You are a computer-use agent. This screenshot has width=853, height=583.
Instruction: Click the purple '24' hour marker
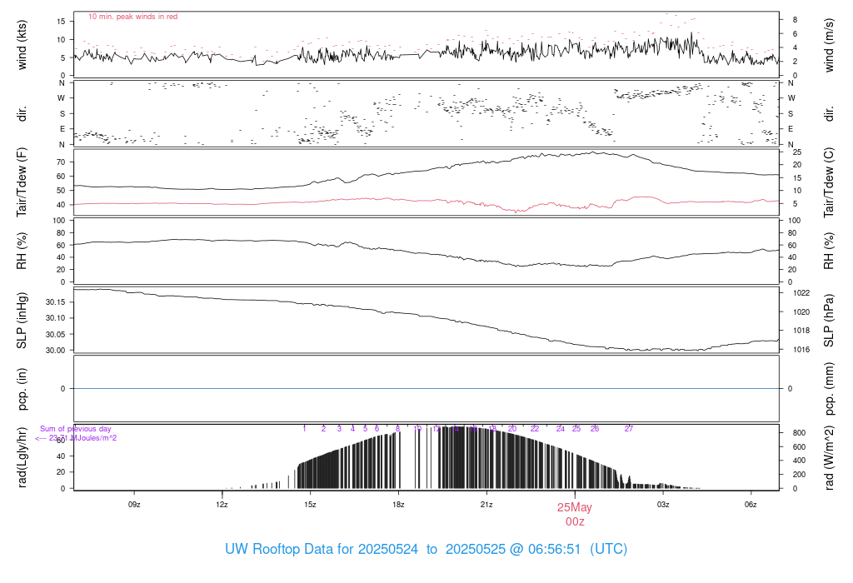561,429
